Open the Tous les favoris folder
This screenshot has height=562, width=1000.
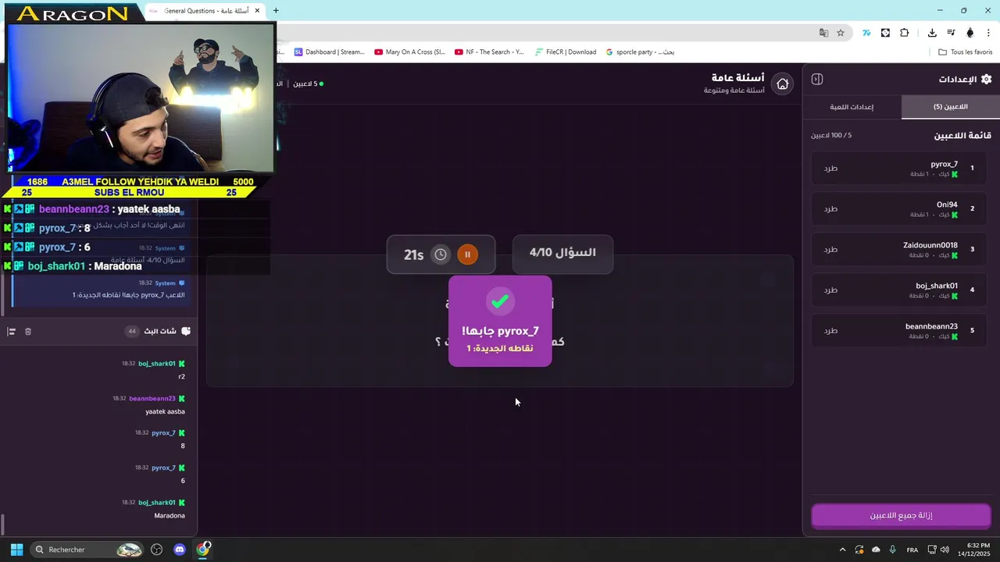(966, 52)
